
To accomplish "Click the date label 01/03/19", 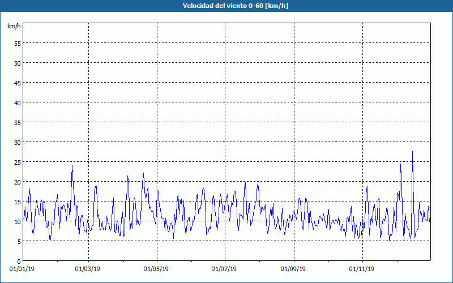I will pyautogui.click(x=88, y=269).
